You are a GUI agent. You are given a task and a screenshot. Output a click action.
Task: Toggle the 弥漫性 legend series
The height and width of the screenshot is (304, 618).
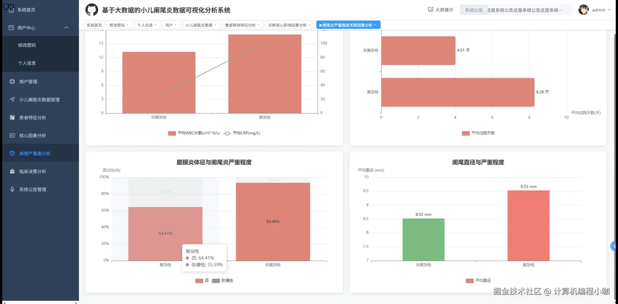coord(222,281)
